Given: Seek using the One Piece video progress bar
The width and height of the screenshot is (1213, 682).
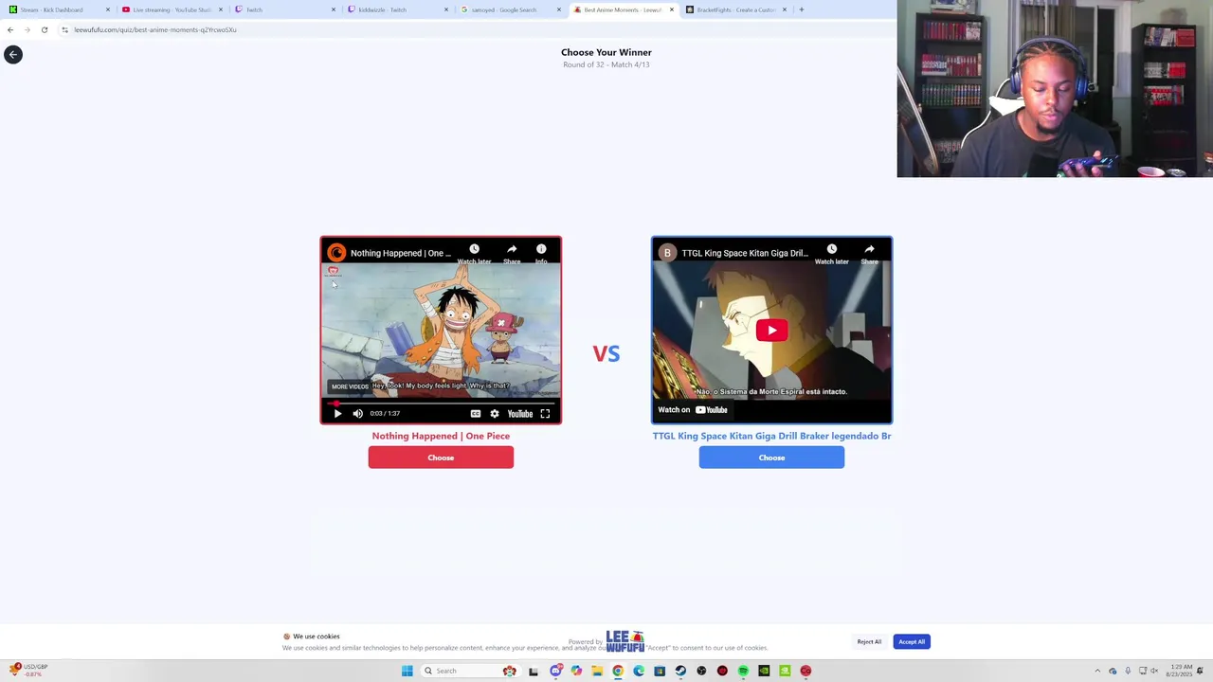Looking at the screenshot, I should 441,404.
